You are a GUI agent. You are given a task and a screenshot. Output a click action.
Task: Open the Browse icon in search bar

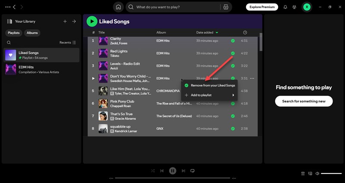click(x=226, y=7)
